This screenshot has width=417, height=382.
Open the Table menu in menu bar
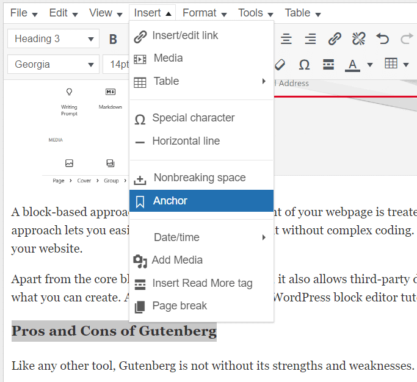coord(303,13)
